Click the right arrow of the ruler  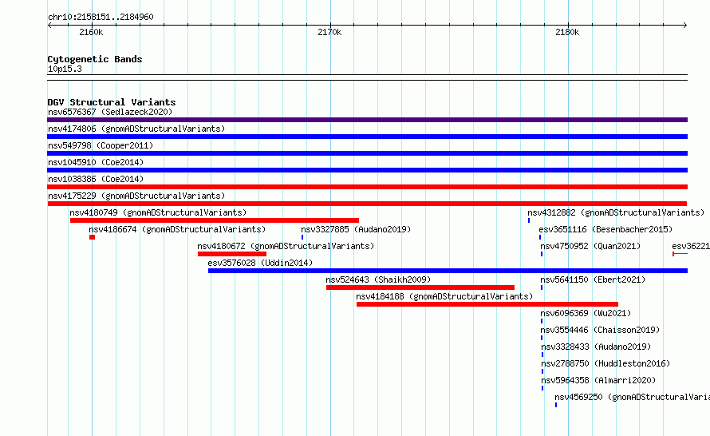pos(685,26)
